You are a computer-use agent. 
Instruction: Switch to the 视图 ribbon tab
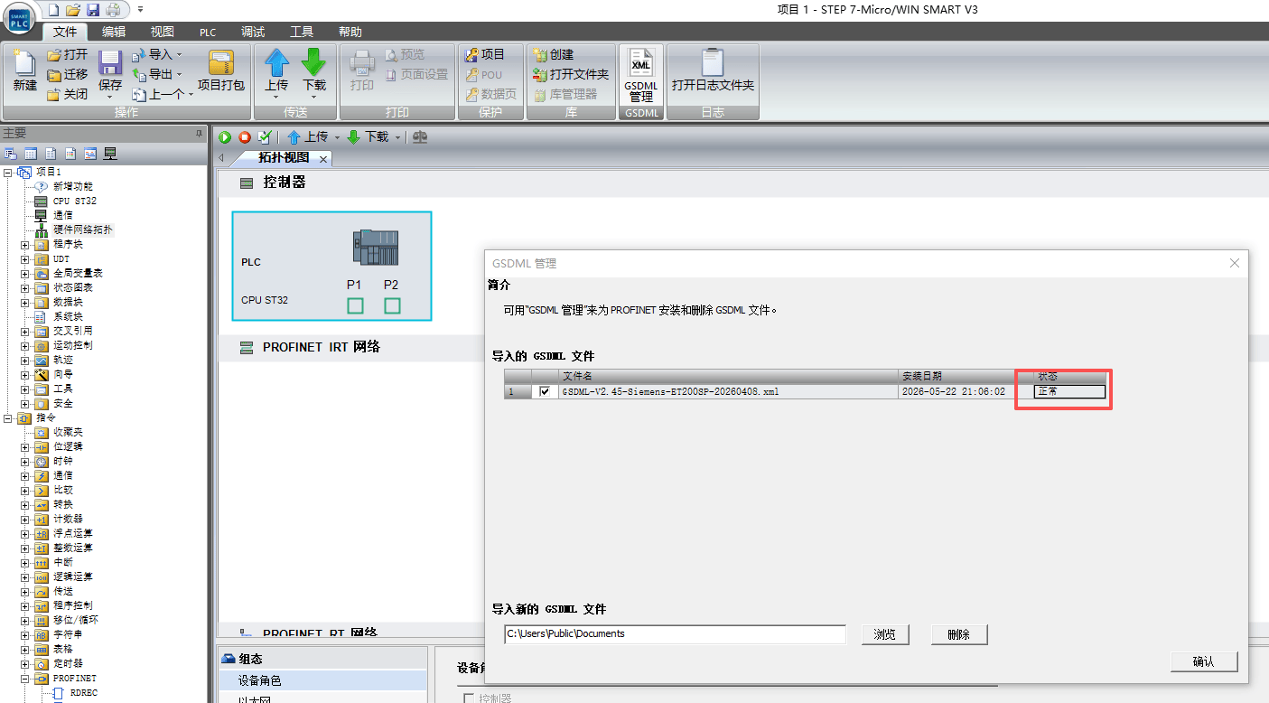pyautogui.click(x=163, y=32)
